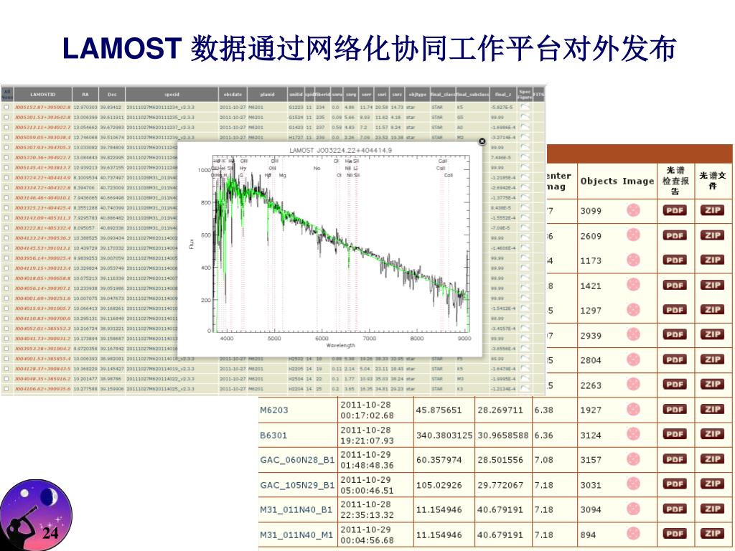This screenshot has height=551, width=735.
Task: Click the 光谱检查报告 column header
Action: click(675, 180)
